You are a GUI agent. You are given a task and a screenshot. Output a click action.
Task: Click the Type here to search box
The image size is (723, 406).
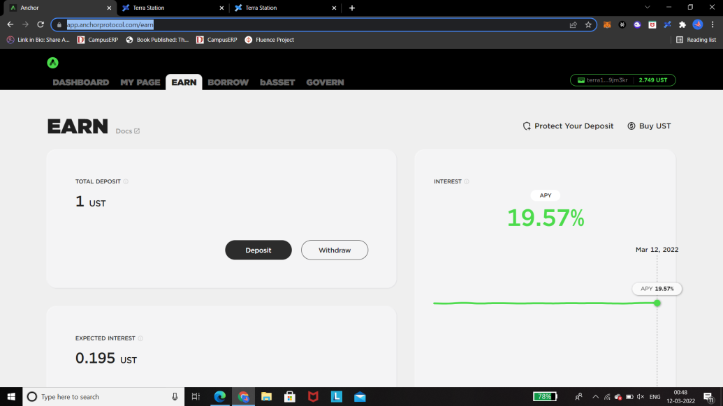pyautogui.click(x=103, y=397)
